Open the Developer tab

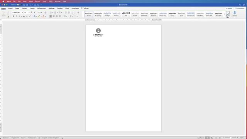[x=75, y=8]
